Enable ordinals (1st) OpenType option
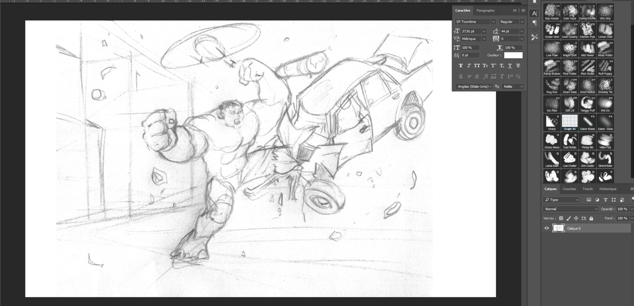The image size is (634, 306). coord(510,76)
